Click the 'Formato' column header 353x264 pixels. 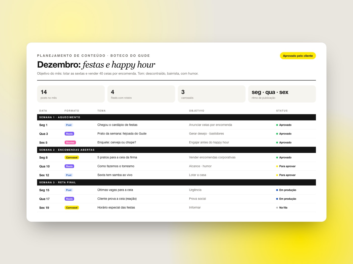[x=72, y=111]
